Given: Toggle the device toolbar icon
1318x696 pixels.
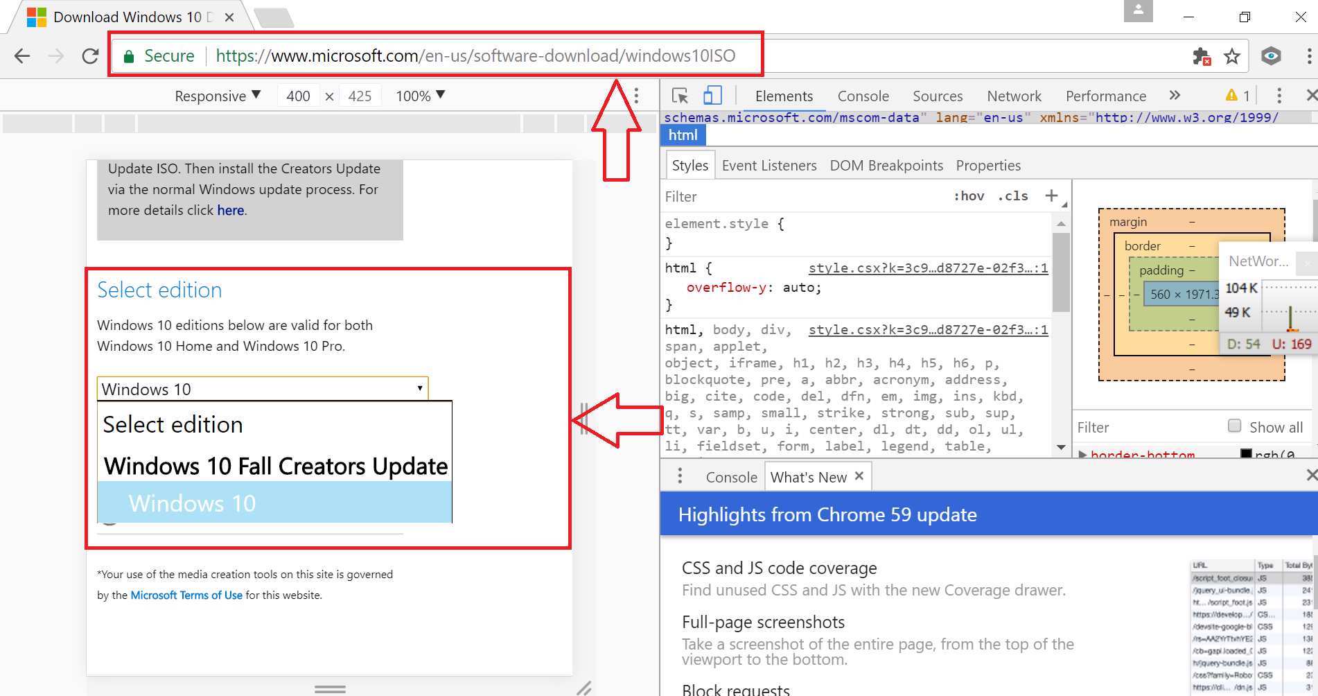Looking at the screenshot, I should (x=712, y=96).
